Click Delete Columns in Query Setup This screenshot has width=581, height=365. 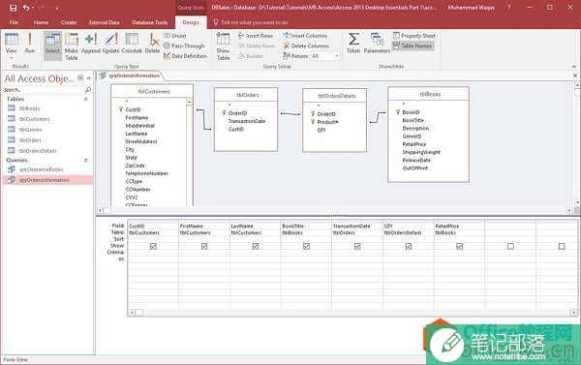306,46
